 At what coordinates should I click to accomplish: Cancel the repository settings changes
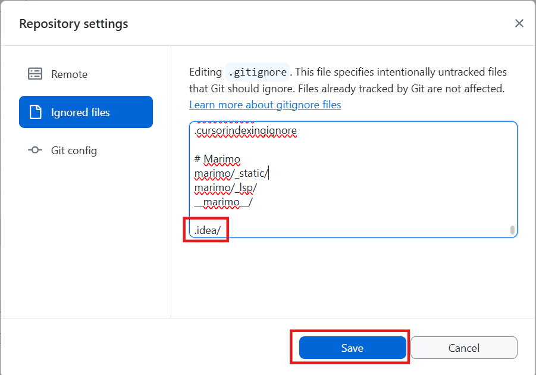click(x=463, y=348)
